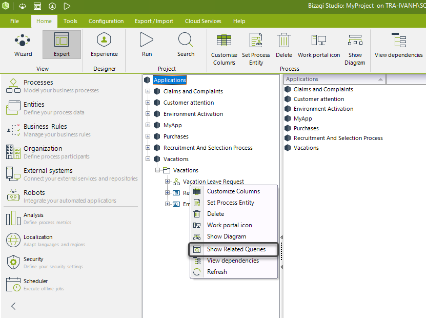This screenshot has width=426, height=318.
Task: Collapse the Vacations application node
Action: point(148,158)
